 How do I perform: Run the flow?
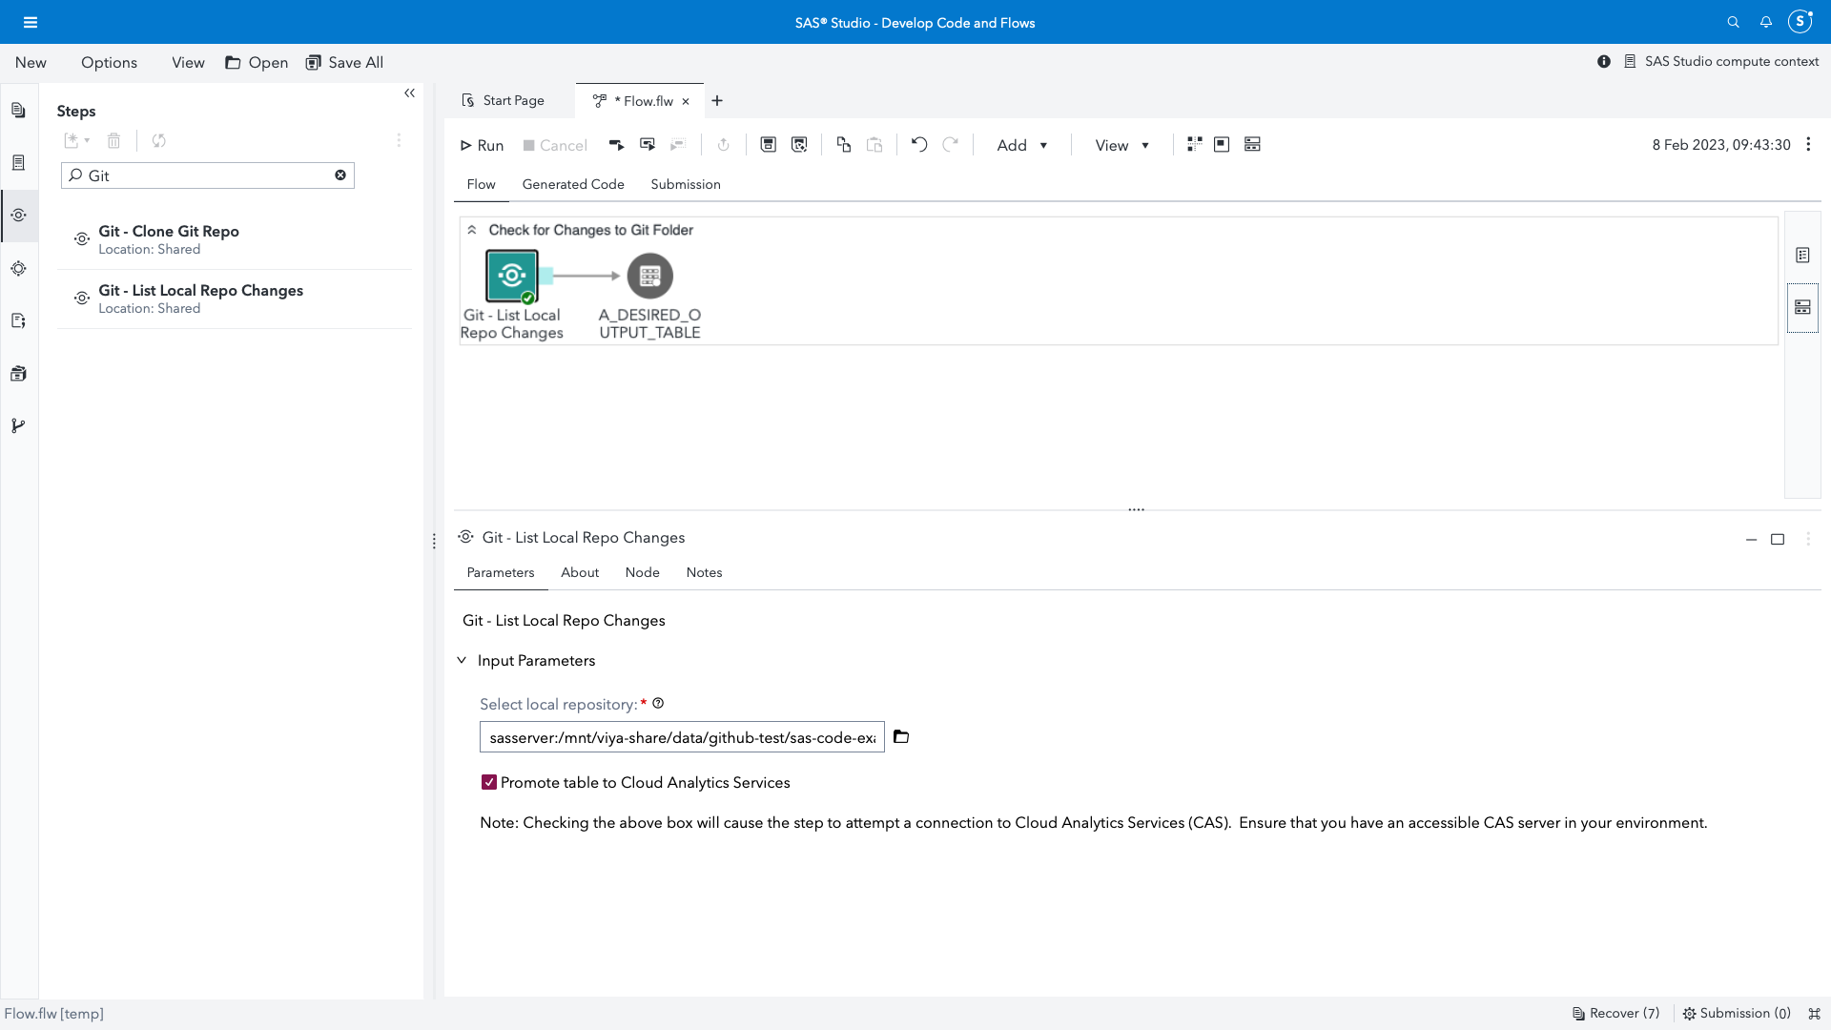482,145
